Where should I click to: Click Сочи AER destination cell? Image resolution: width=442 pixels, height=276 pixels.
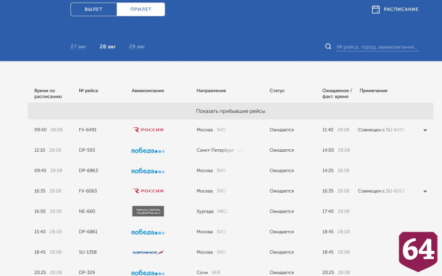point(208,272)
